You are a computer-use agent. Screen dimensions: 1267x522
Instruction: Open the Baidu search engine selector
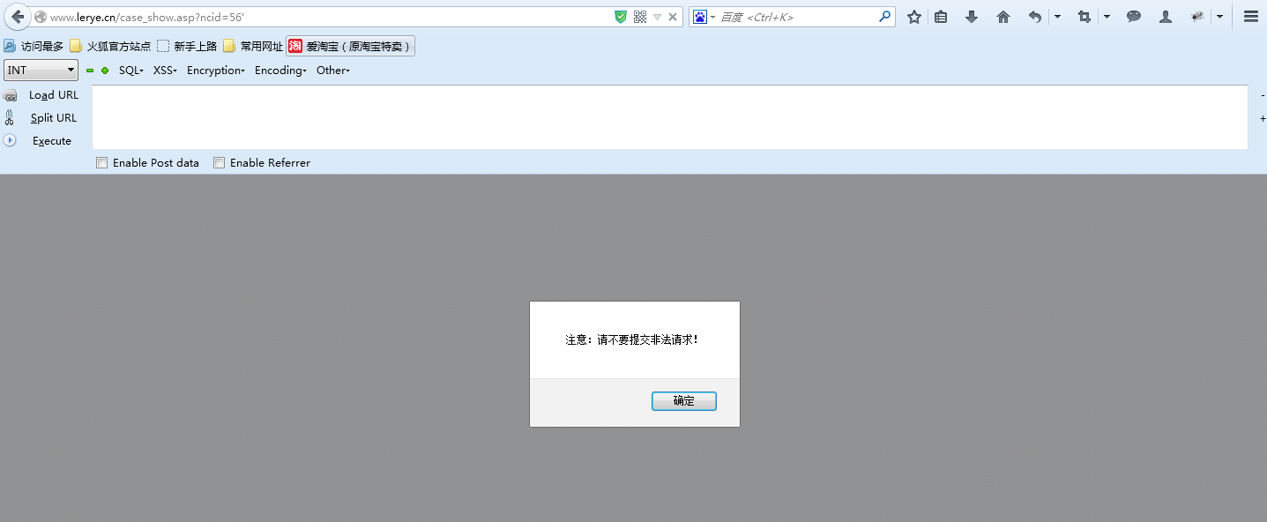pyautogui.click(x=704, y=17)
